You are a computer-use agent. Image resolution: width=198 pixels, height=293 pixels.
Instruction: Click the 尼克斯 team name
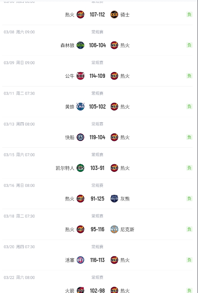point(127,230)
